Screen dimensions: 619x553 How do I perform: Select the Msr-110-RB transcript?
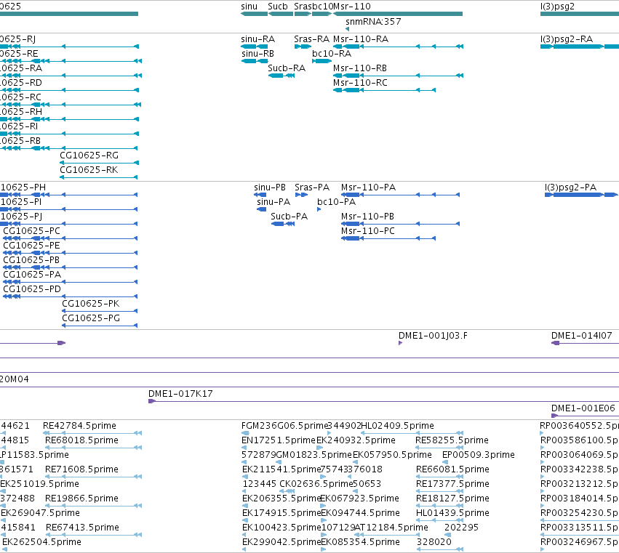pyautogui.click(x=398, y=76)
